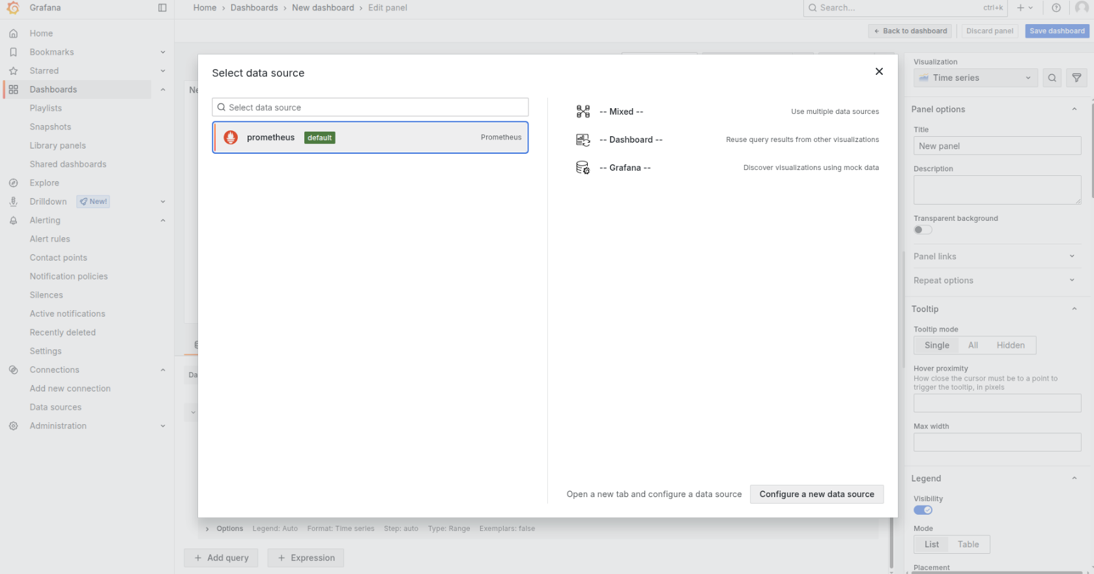The image size is (1094, 574).
Task: Open Alert rules in sidebar
Action: [50, 239]
